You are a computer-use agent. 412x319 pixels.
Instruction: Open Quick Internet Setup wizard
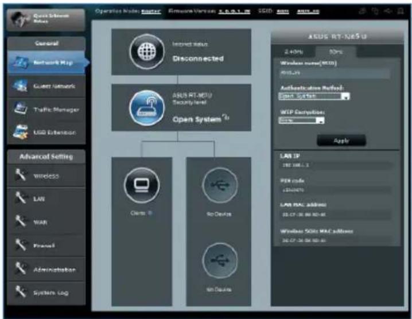point(46,20)
